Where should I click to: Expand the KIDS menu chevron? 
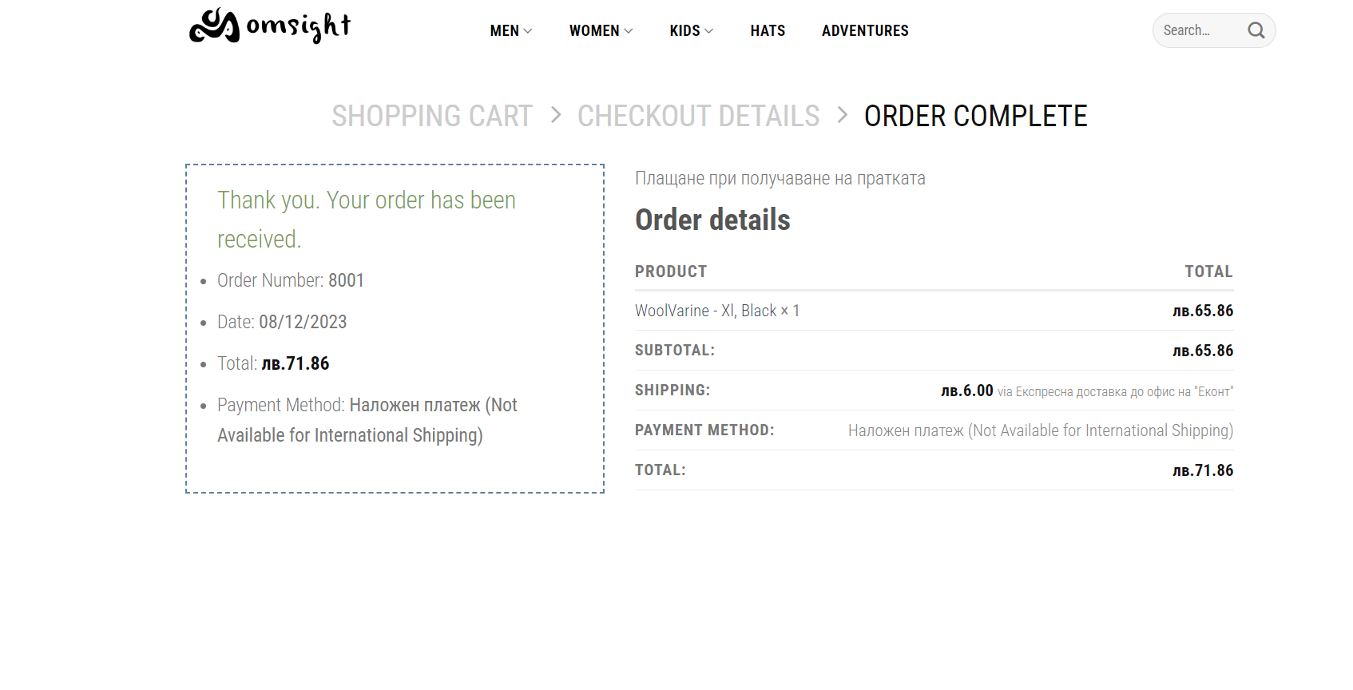(x=709, y=31)
